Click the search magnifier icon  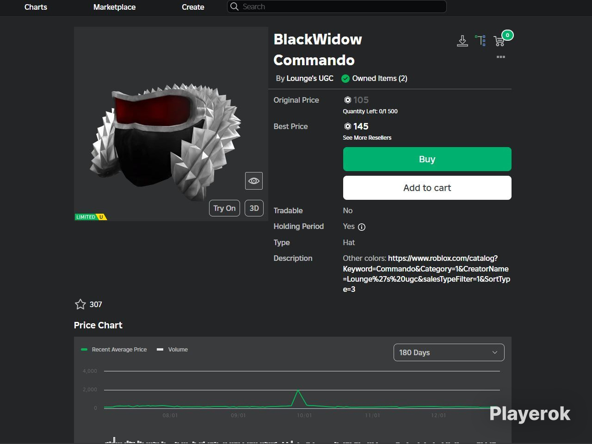[x=234, y=6]
